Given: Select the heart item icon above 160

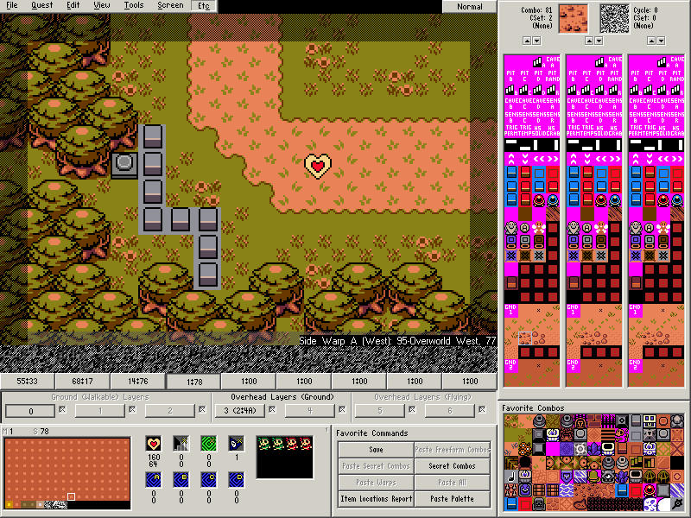Looking at the screenshot, I should pos(154,444).
